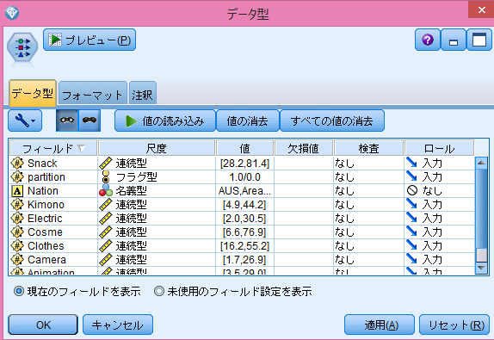Open the wrench tools dropdown
Image resolution: width=494 pixels, height=340 pixels.
tap(25, 121)
